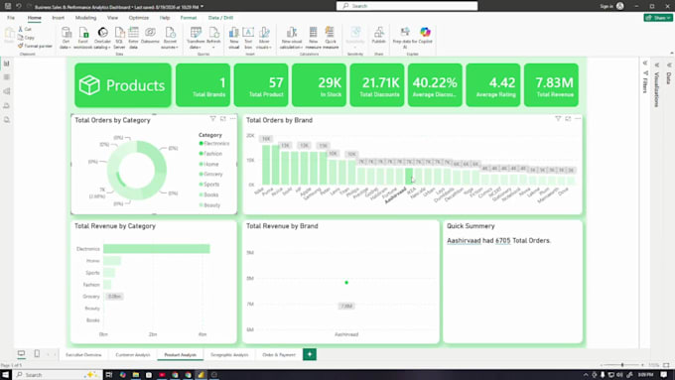Click Electronics in the Category legend
The height and width of the screenshot is (380, 675).
click(x=214, y=143)
